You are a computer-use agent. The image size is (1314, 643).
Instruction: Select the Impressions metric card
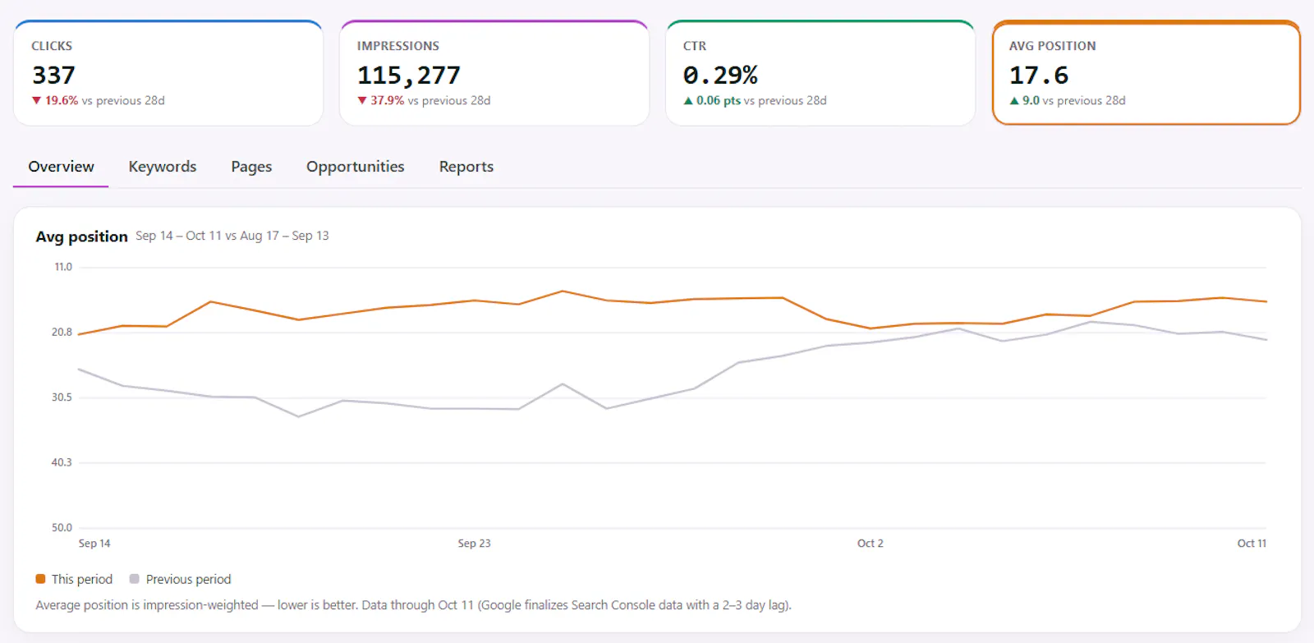click(x=494, y=73)
